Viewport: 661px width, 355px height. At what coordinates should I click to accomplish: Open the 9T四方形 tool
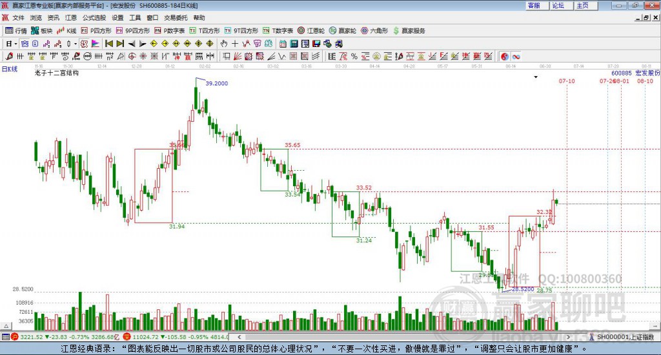(241, 31)
